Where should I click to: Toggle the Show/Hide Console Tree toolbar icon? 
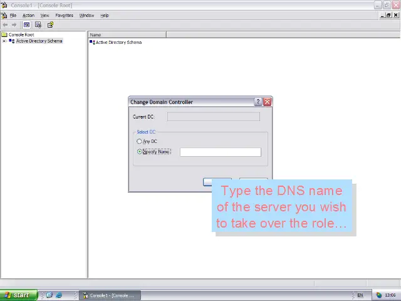pos(26,24)
